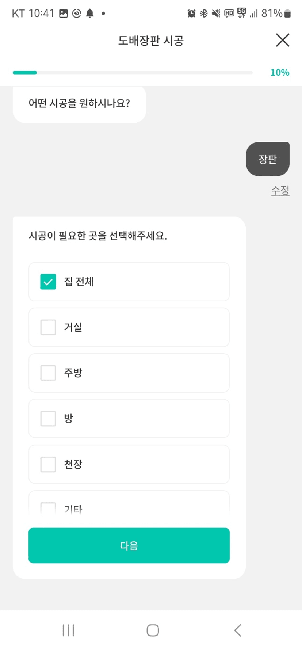Tick the 방 checkbox
Screen dimensions: 302x648
tap(48, 419)
